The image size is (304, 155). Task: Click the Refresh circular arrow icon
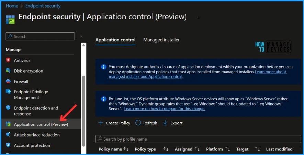(x=138, y=123)
